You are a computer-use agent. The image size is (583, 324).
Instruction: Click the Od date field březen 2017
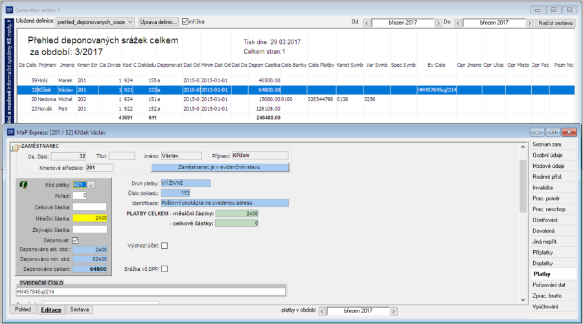point(403,23)
